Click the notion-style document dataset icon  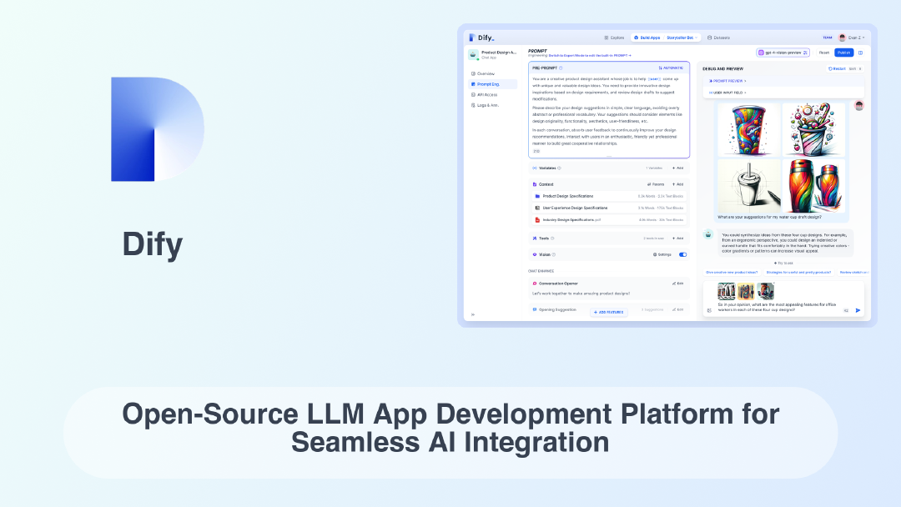coord(537,208)
